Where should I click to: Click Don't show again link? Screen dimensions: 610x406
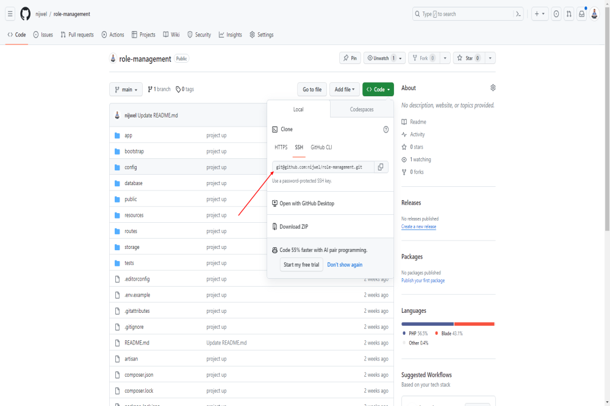345,265
